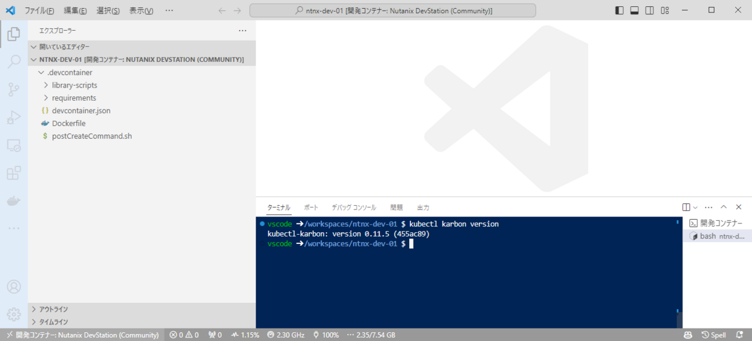Open the Manage settings gear
This screenshot has width=752, height=341.
click(13, 314)
